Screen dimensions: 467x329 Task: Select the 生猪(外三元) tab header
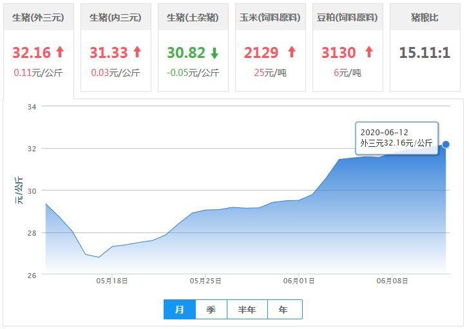[38, 17]
